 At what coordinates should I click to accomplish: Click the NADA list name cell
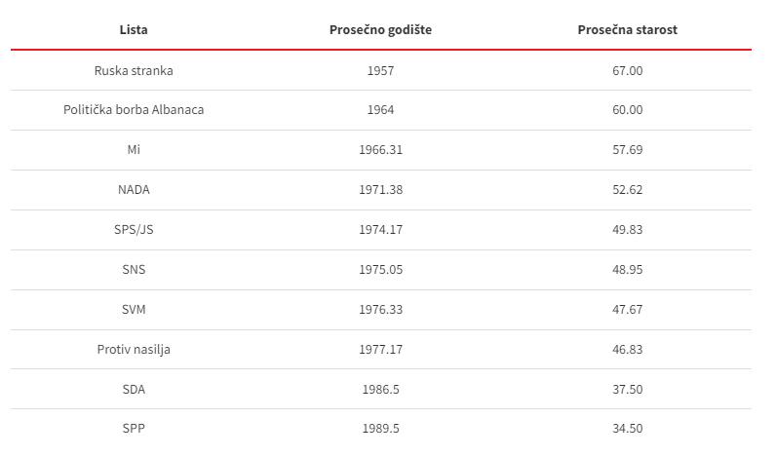(x=134, y=190)
